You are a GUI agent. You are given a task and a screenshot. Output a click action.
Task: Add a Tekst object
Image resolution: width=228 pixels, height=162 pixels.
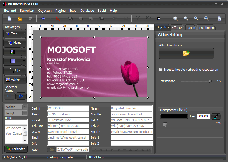tap(13, 33)
